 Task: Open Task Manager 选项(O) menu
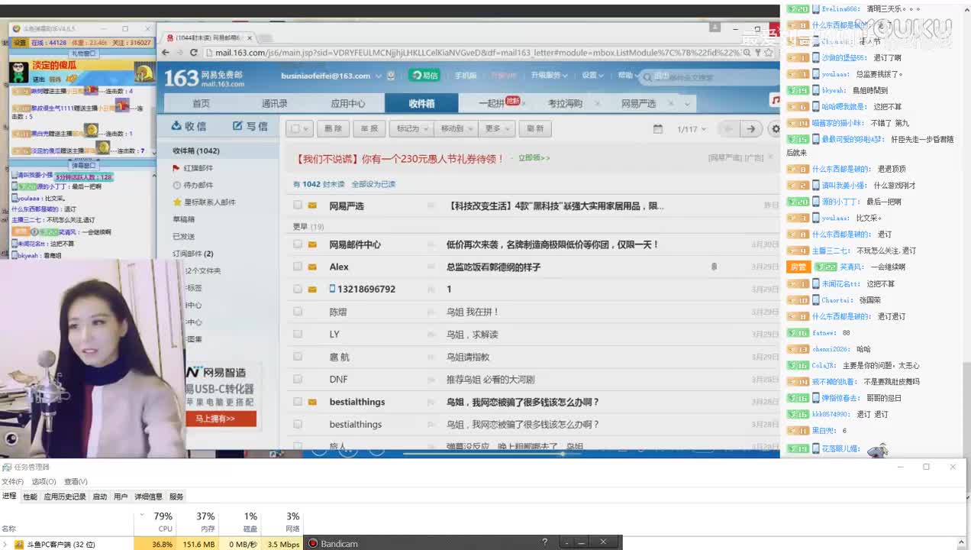[x=44, y=481]
